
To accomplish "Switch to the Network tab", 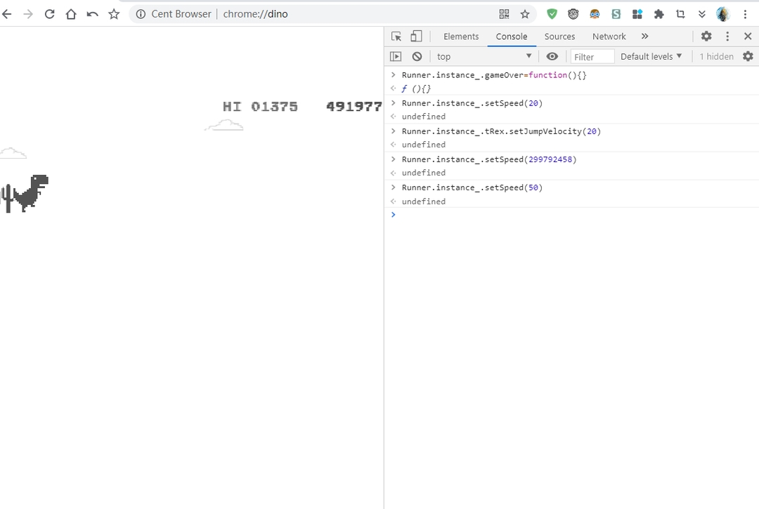I will (x=609, y=37).
